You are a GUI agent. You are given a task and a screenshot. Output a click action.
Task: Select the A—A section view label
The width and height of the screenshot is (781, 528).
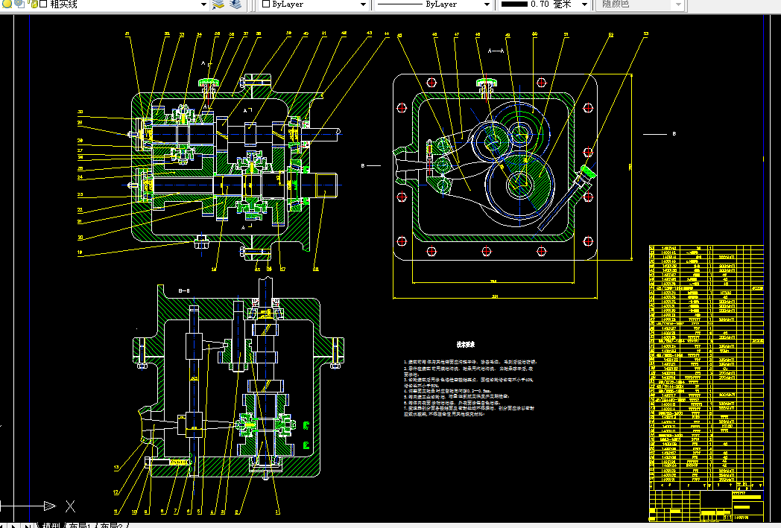496,51
